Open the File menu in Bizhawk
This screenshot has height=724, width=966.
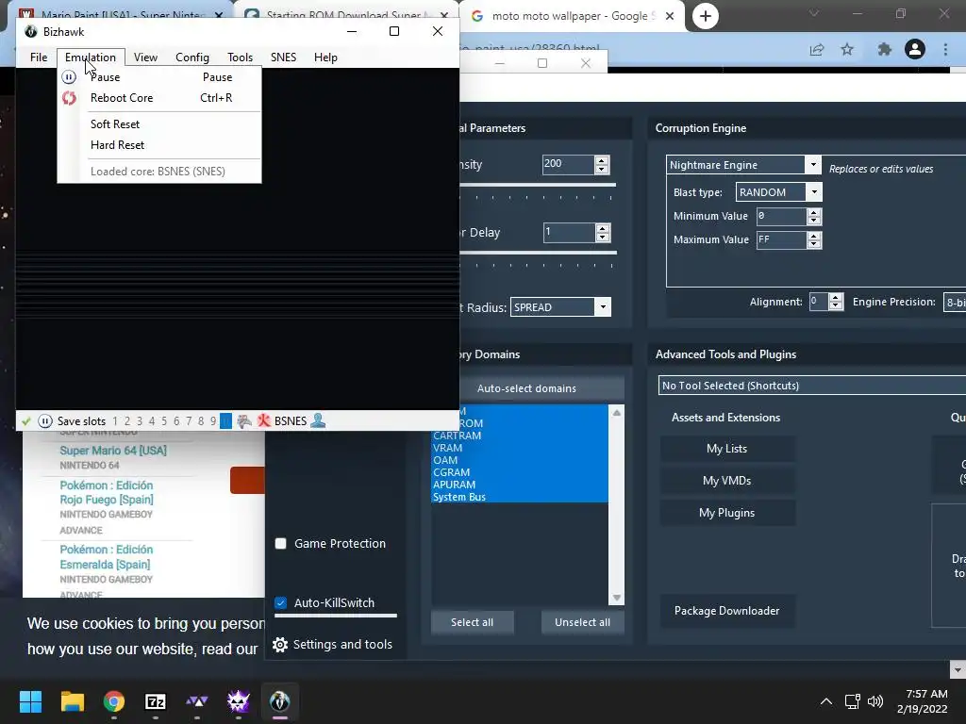click(39, 58)
